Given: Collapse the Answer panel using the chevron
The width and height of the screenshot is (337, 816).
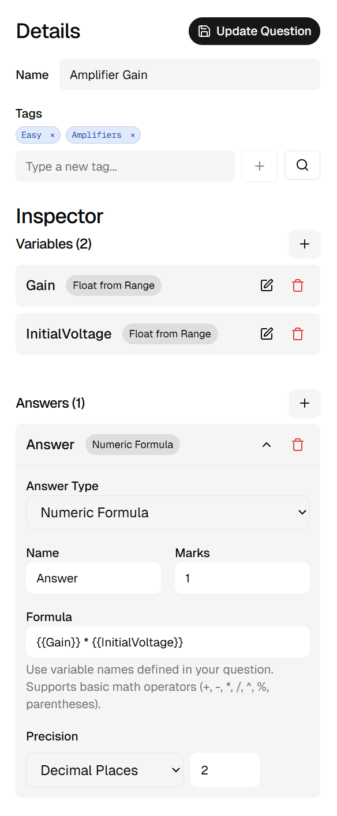Looking at the screenshot, I should [267, 445].
